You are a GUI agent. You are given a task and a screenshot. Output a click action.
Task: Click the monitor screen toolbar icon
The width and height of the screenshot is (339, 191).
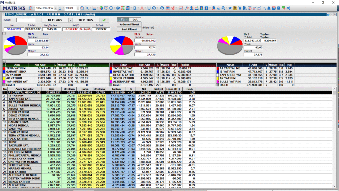[x=106, y=8]
